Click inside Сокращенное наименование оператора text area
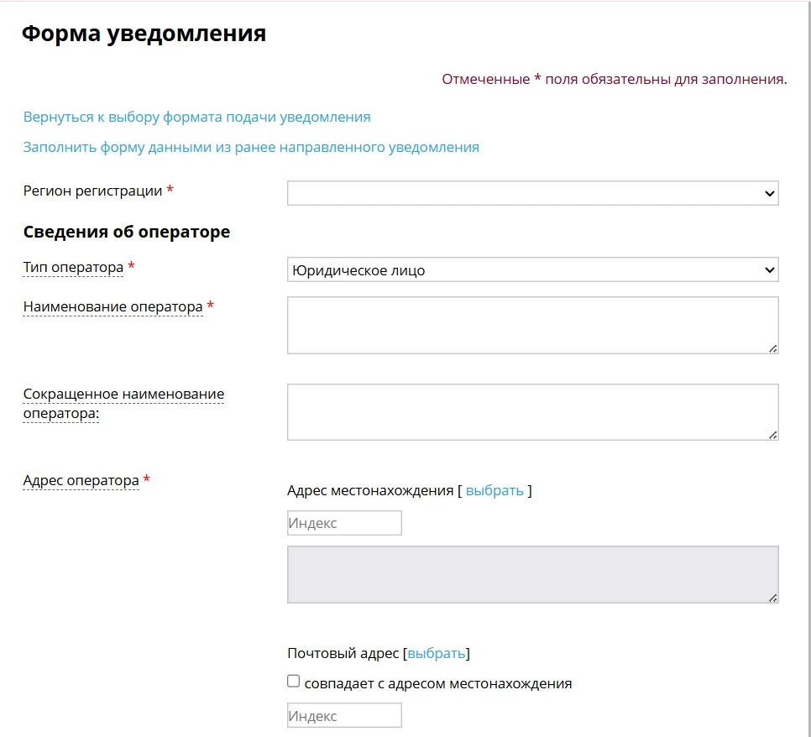 533,412
